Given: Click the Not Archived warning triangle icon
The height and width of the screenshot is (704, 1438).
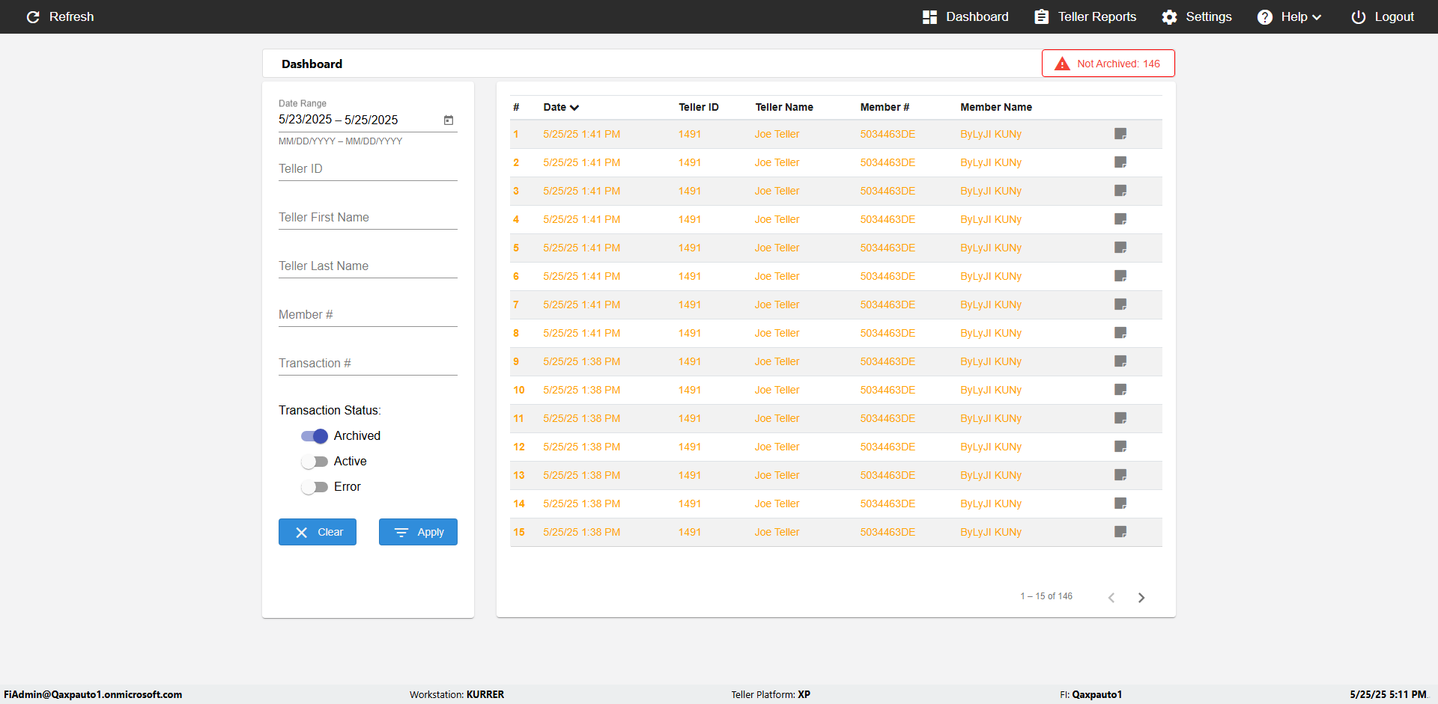Looking at the screenshot, I should (x=1062, y=64).
